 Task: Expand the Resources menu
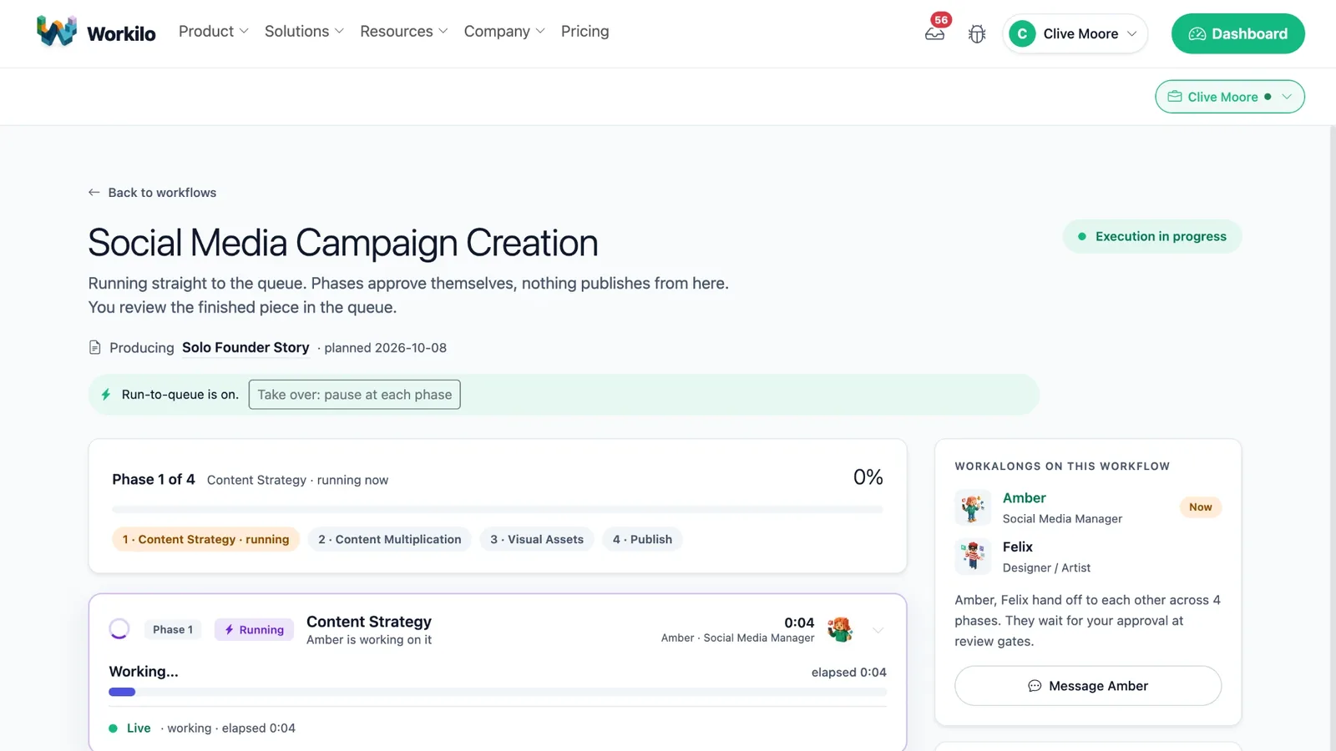404,32
